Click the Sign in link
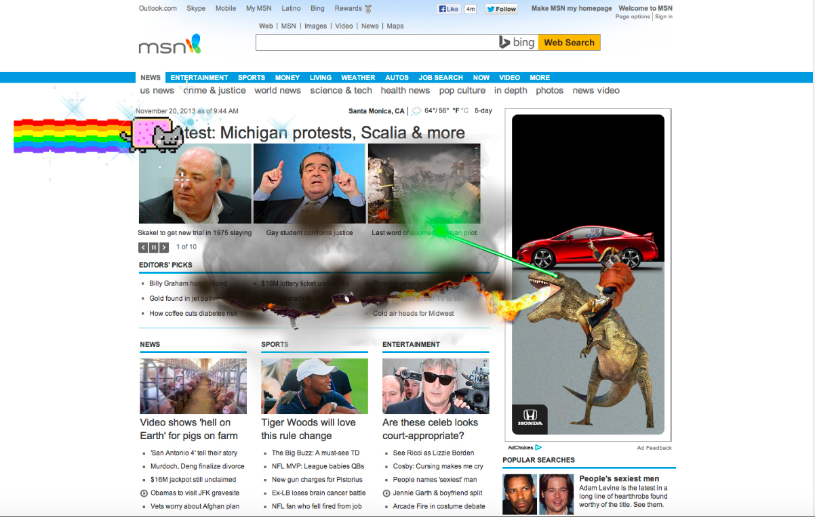Viewport: 815px width, 517px height. point(664,16)
